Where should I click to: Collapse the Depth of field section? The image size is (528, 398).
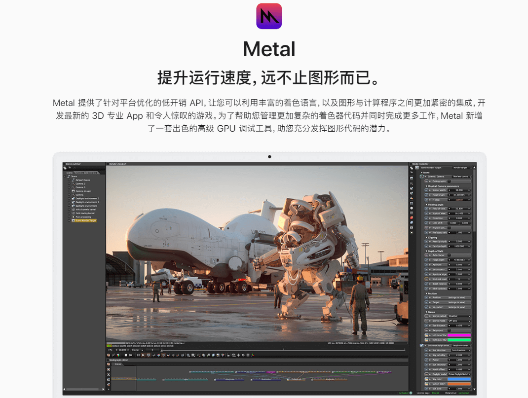426,251
